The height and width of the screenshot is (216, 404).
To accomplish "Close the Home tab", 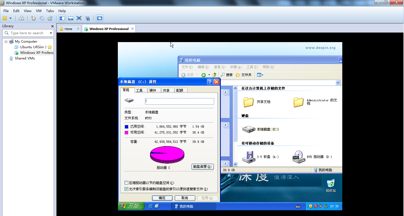I will pyautogui.click(x=78, y=29).
